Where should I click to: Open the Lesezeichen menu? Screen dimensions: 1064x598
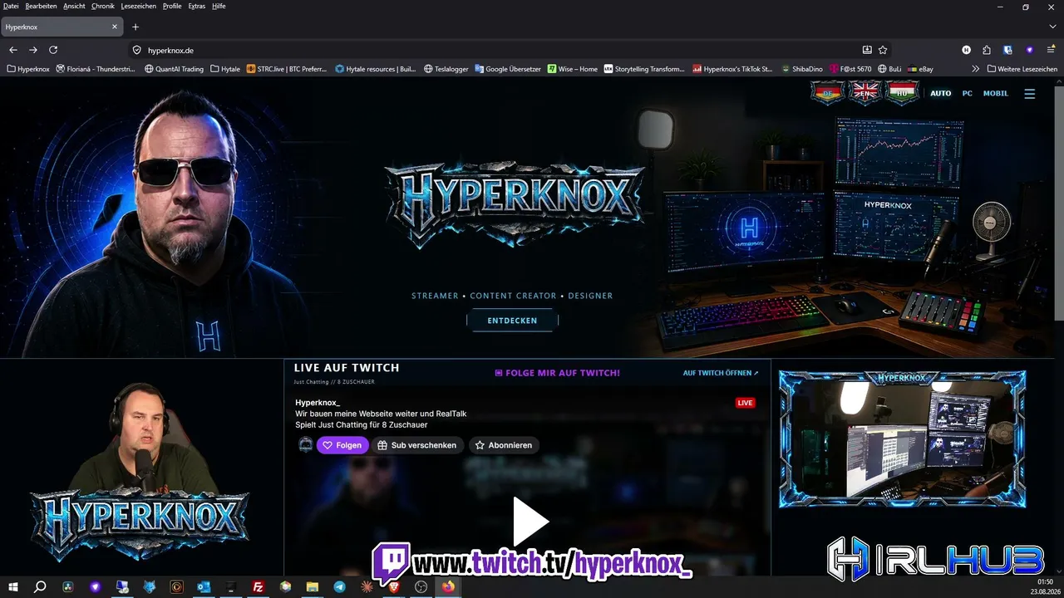coord(140,6)
